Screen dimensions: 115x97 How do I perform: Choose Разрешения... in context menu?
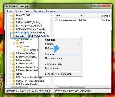60,68
